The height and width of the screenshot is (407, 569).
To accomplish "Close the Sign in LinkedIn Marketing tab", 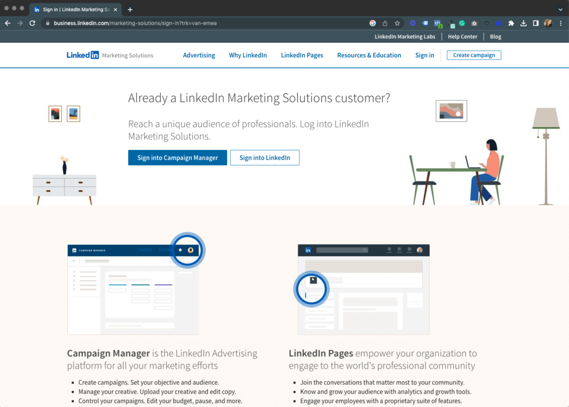I will pos(116,10).
